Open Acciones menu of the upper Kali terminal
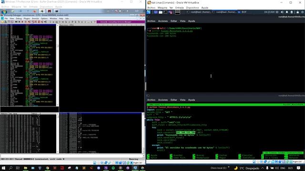The image size is (305, 171). (163, 21)
